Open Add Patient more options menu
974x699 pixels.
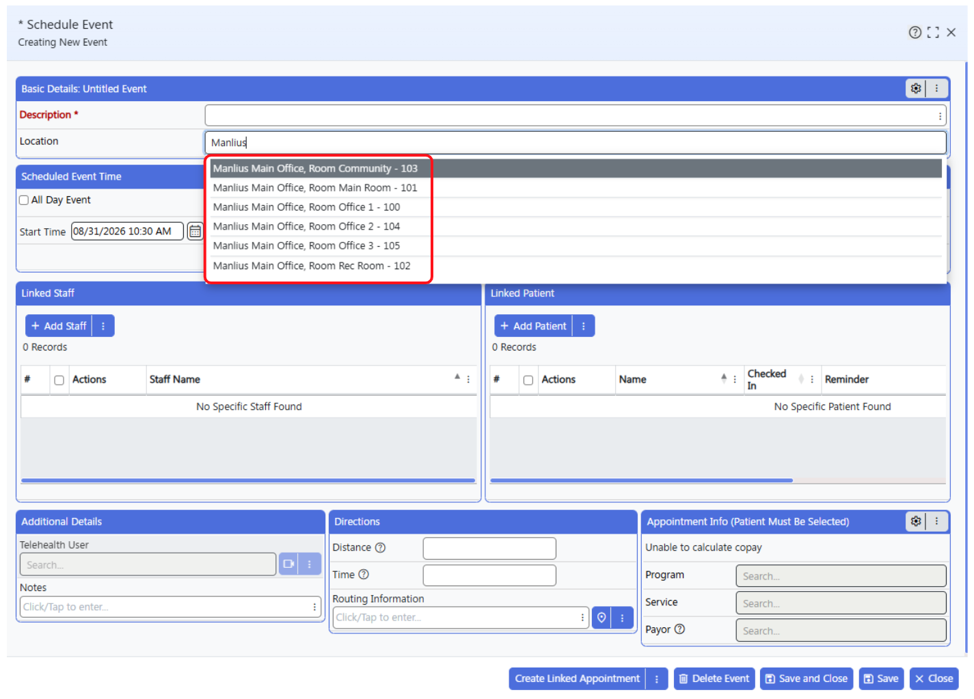[584, 326]
